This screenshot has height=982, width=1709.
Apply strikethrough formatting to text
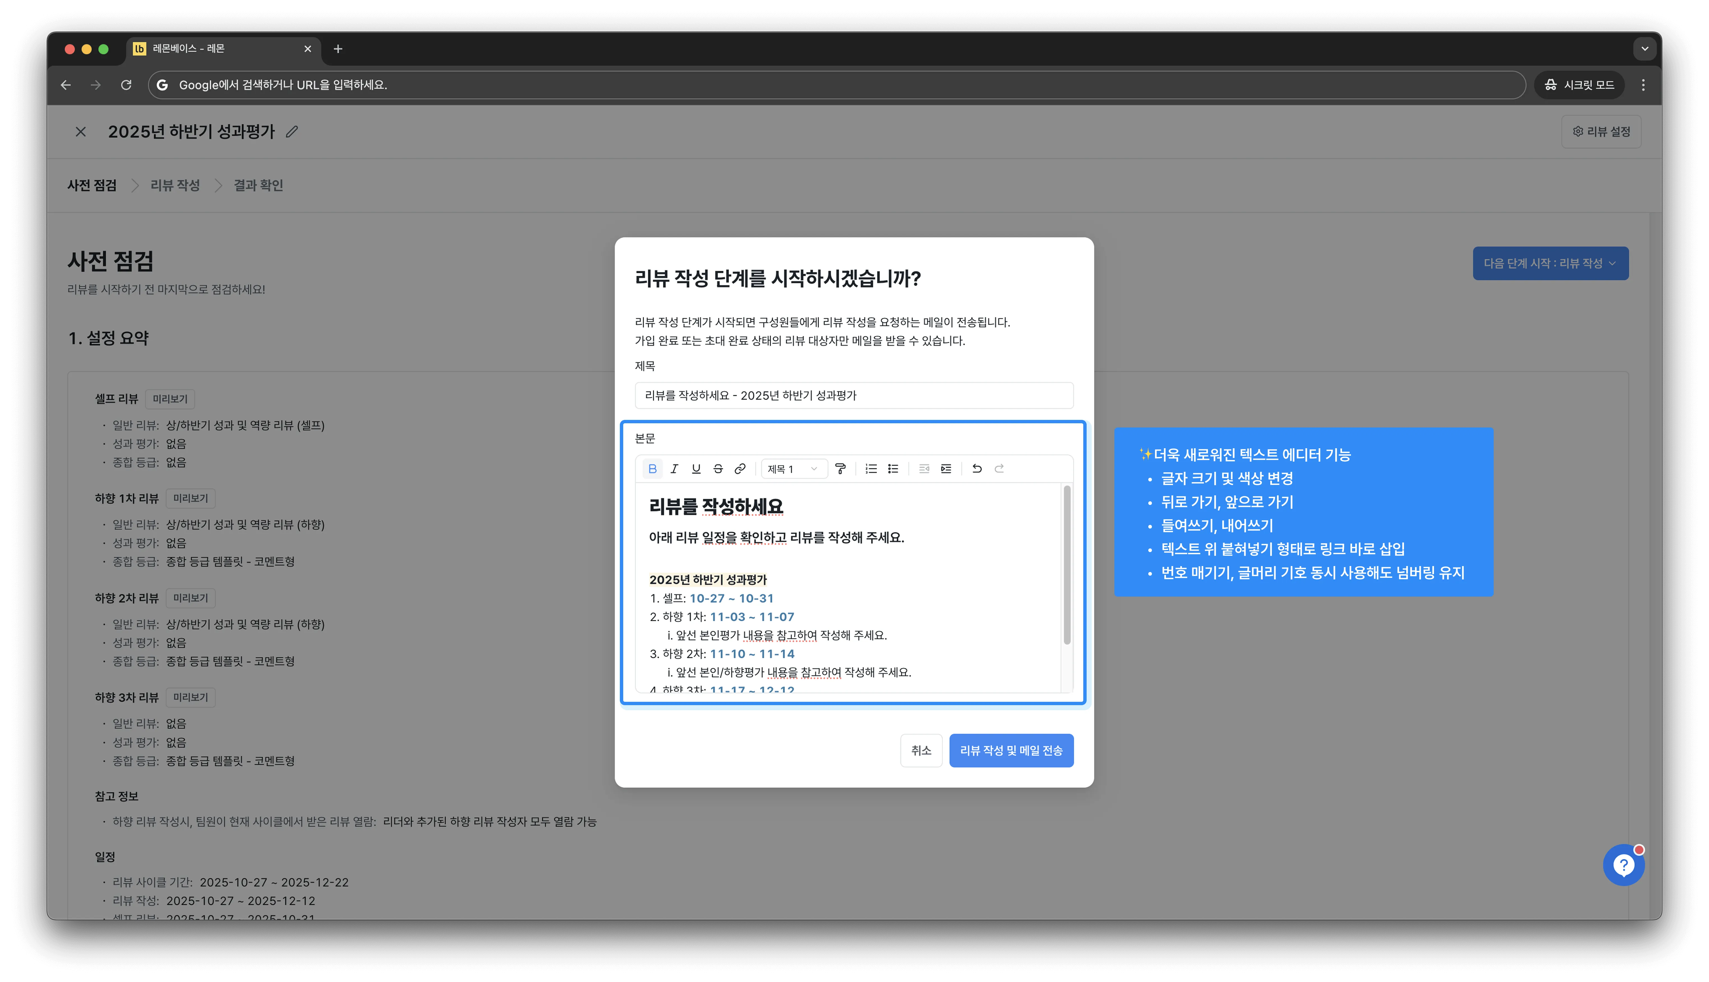[x=718, y=469]
